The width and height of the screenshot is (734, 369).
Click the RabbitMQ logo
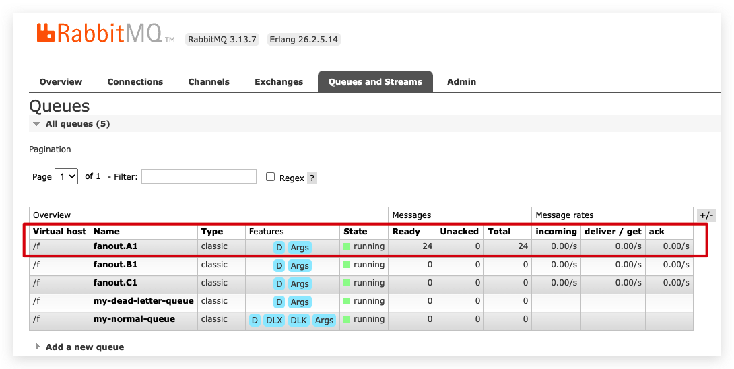pyautogui.click(x=106, y=33)
